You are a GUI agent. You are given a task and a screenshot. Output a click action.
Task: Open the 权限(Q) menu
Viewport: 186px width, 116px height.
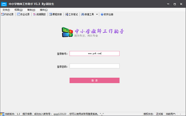19,10
